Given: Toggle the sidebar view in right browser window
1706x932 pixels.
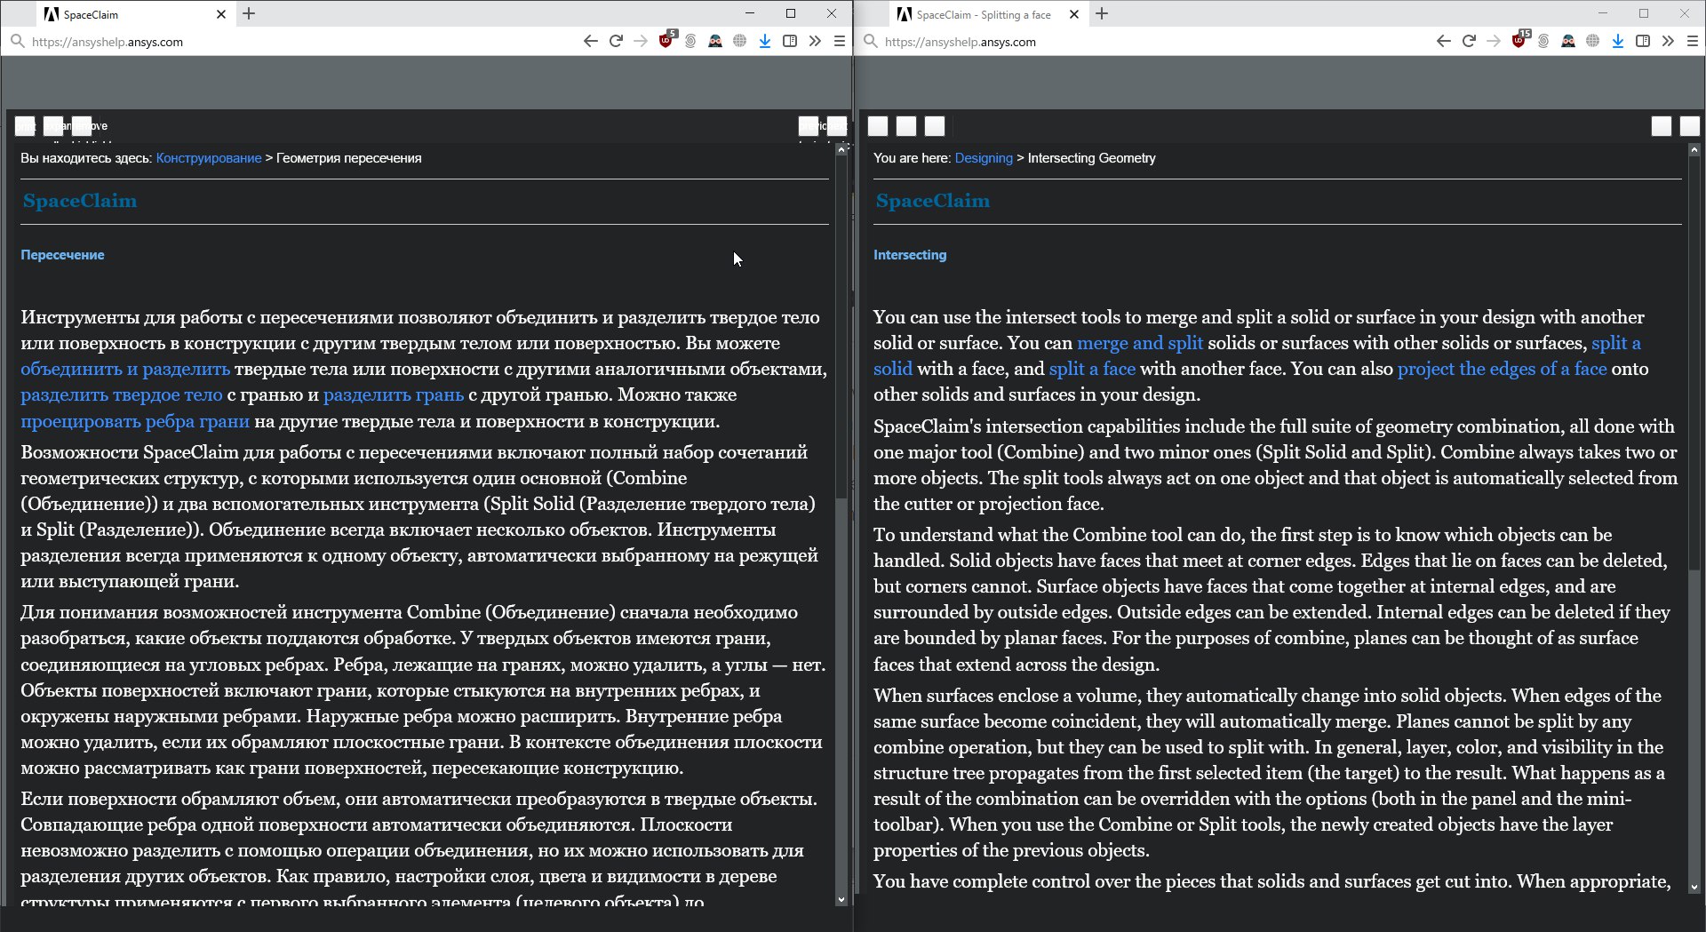Looking at the screenshot, I should coord(1642,41).
